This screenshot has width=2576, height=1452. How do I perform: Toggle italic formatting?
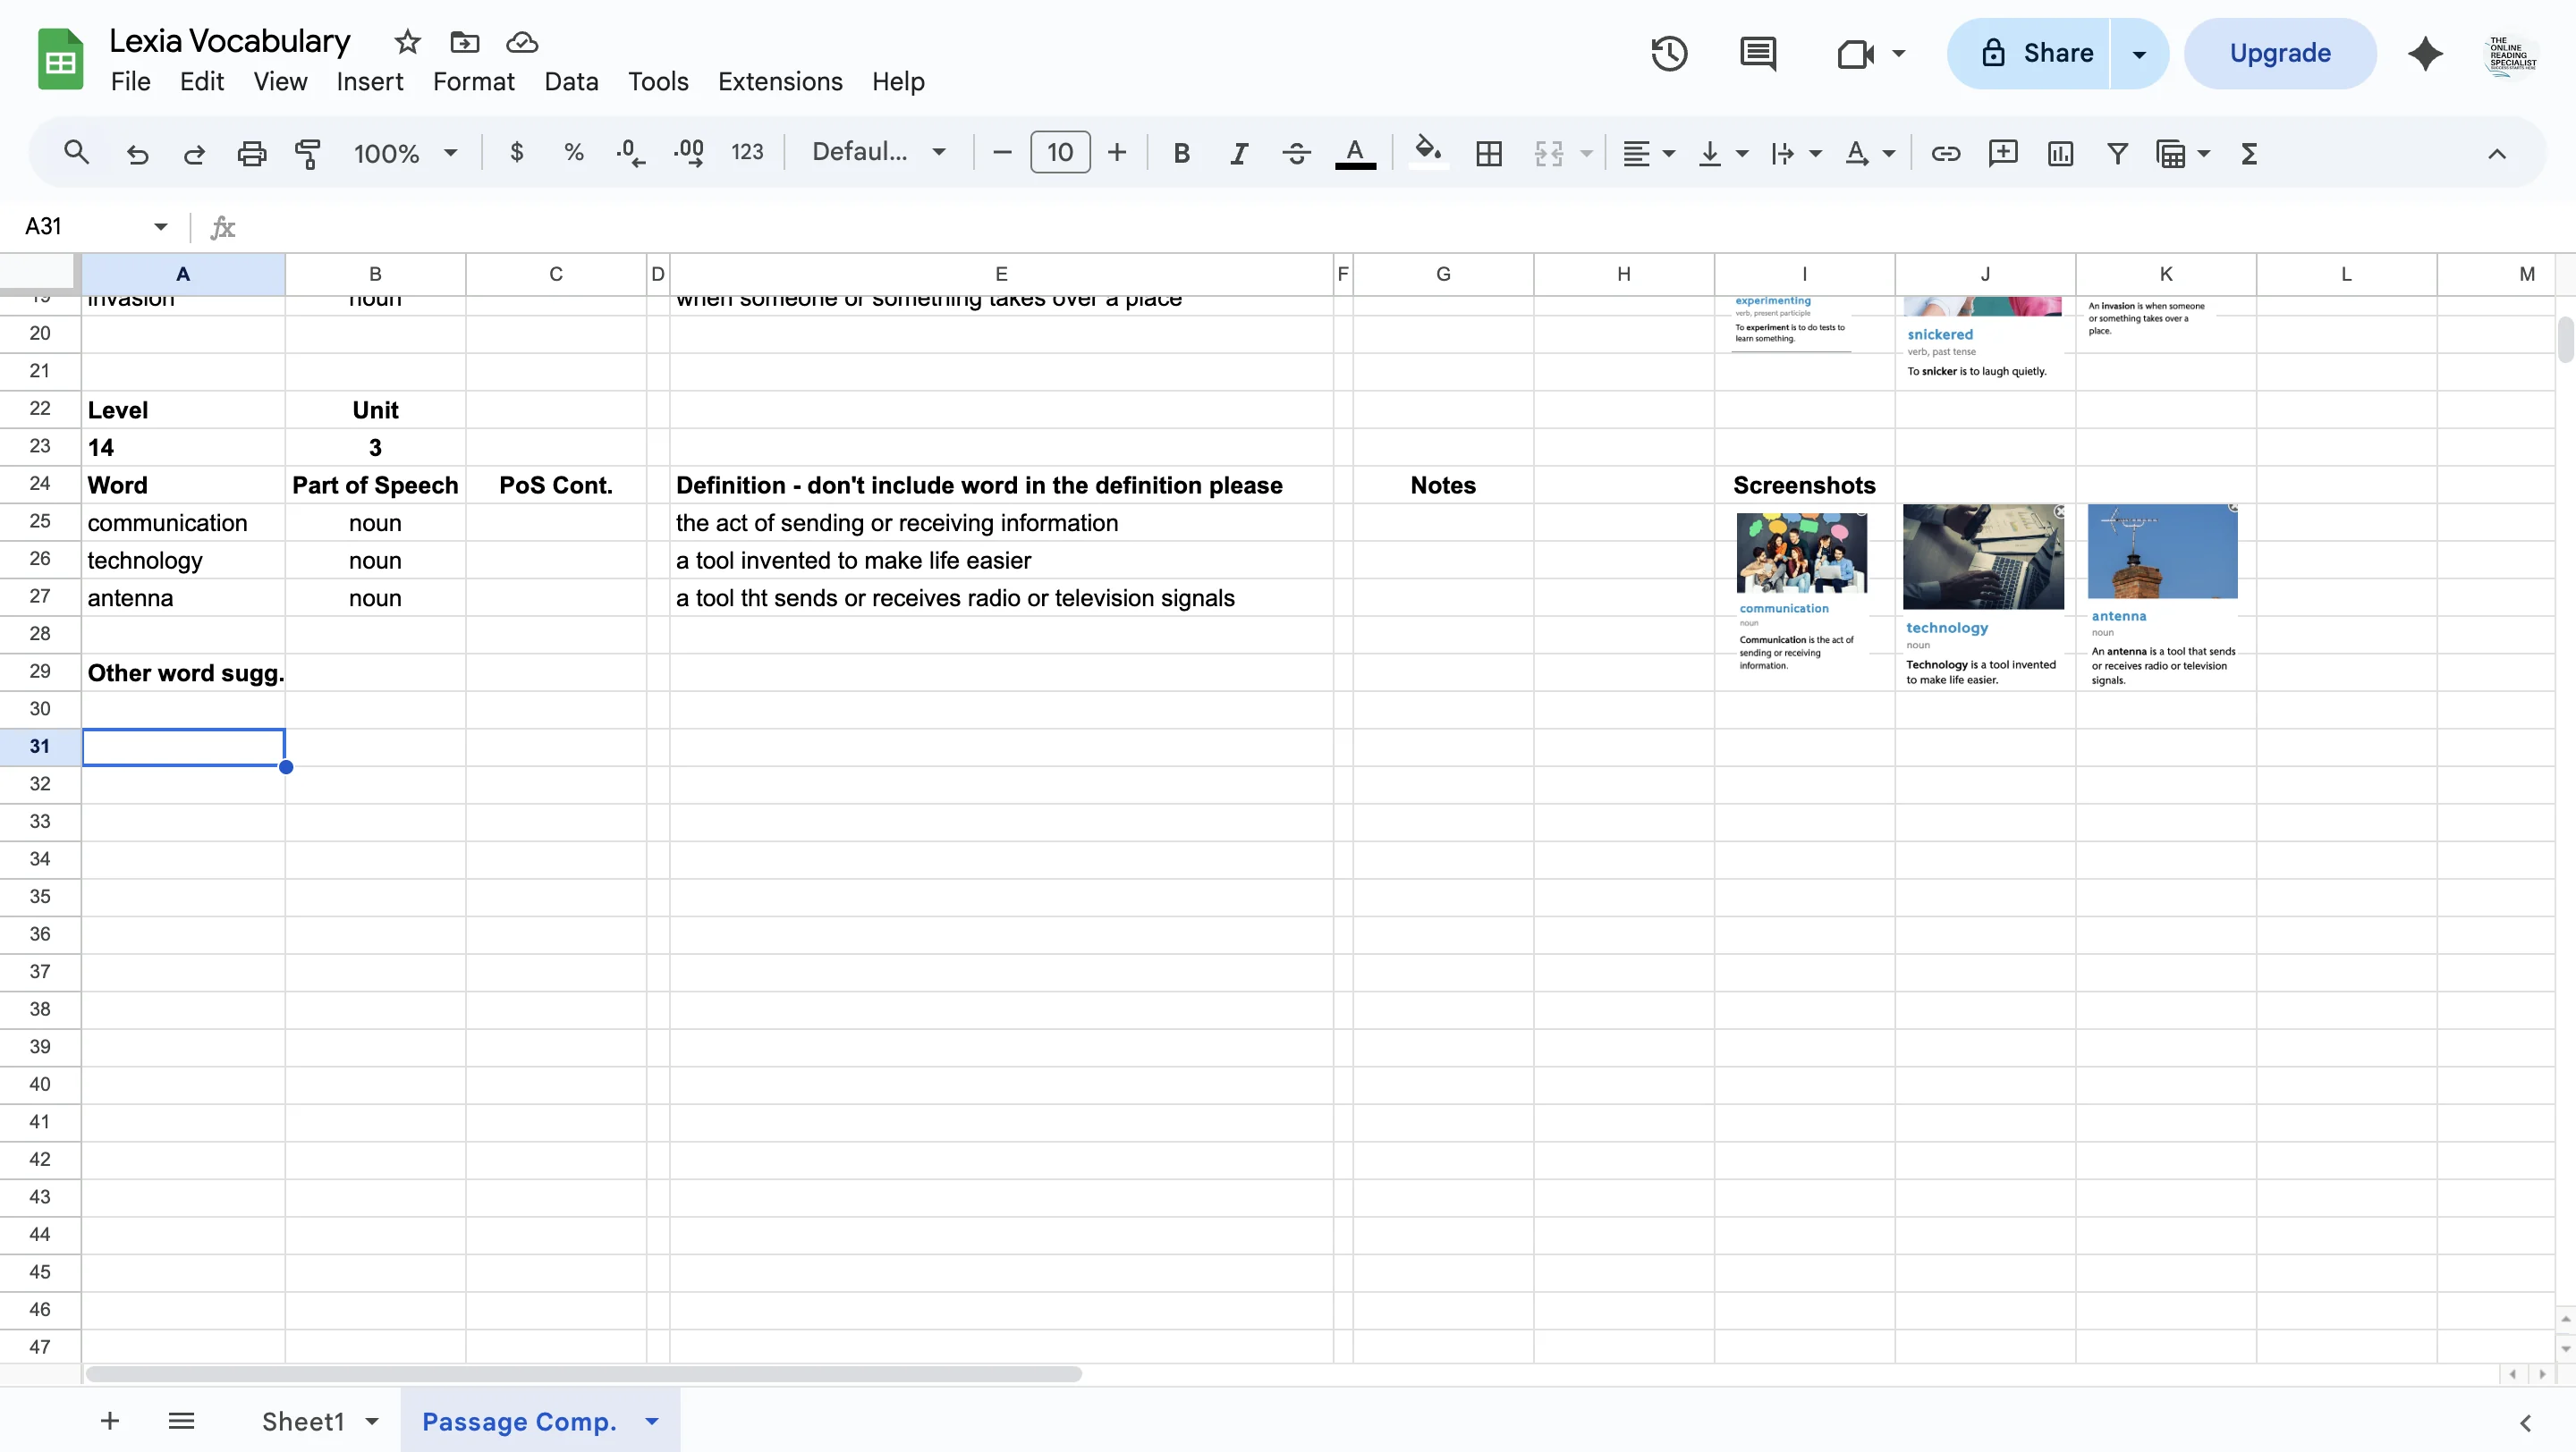pyautogui.click(x=1238, y=152)
